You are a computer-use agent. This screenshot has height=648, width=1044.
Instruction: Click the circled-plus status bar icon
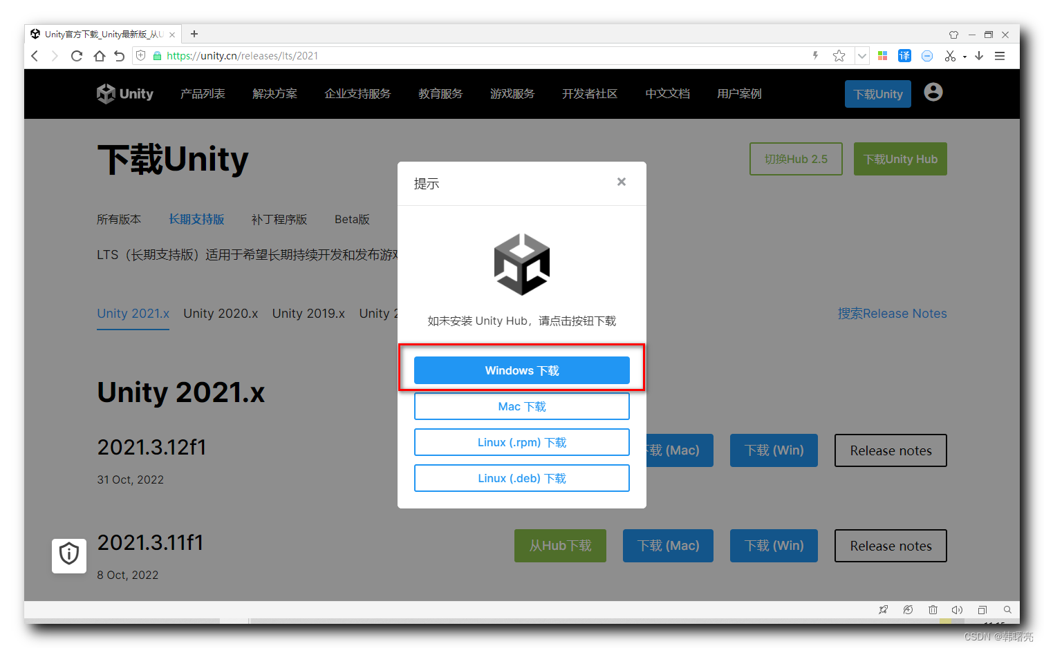(908, 610)
